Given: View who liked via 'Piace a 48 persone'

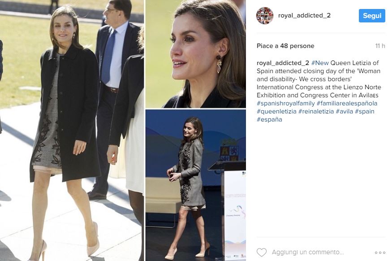Looking at the screenshot, I should click(285, 46).
